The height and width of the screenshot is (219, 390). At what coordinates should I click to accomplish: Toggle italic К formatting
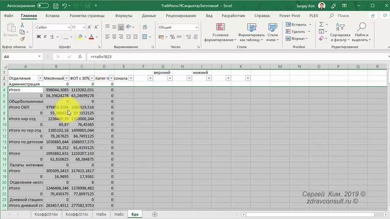pyautogui.click(x=45, y=36)
